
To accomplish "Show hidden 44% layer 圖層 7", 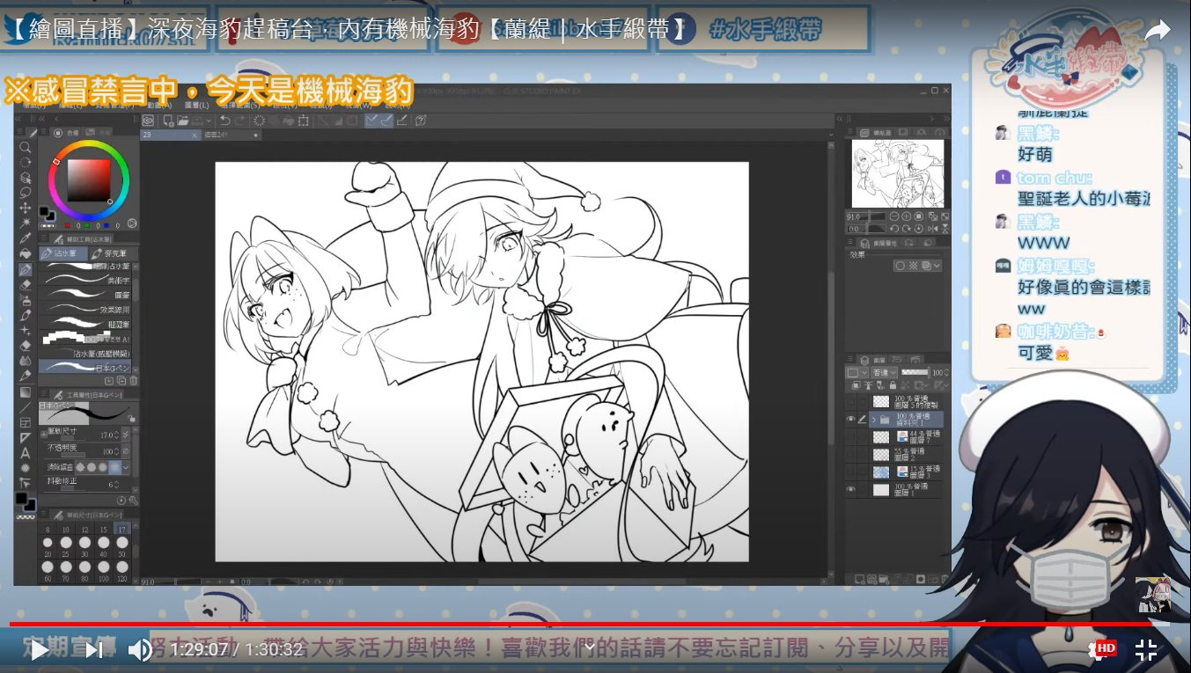I will (850, 437).
